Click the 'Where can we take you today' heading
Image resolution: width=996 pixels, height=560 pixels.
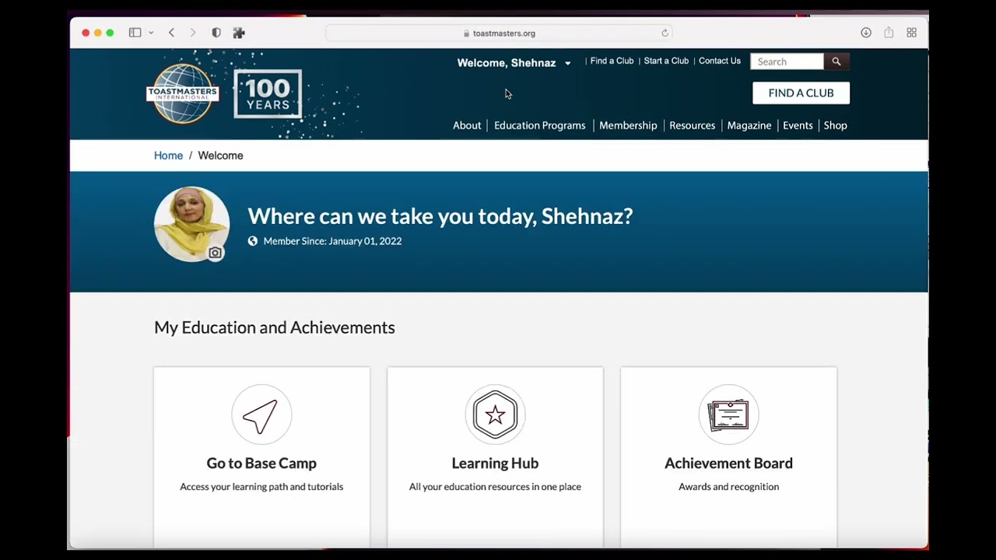pos(440,216)
